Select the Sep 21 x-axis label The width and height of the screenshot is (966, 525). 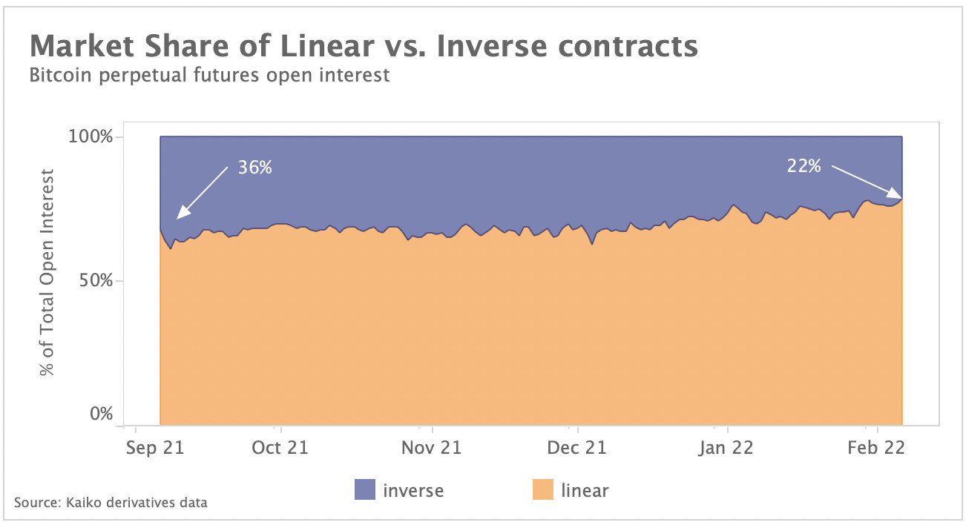[154, 448]
